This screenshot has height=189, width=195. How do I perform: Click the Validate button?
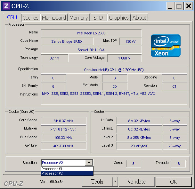click(x=136, y=182)
